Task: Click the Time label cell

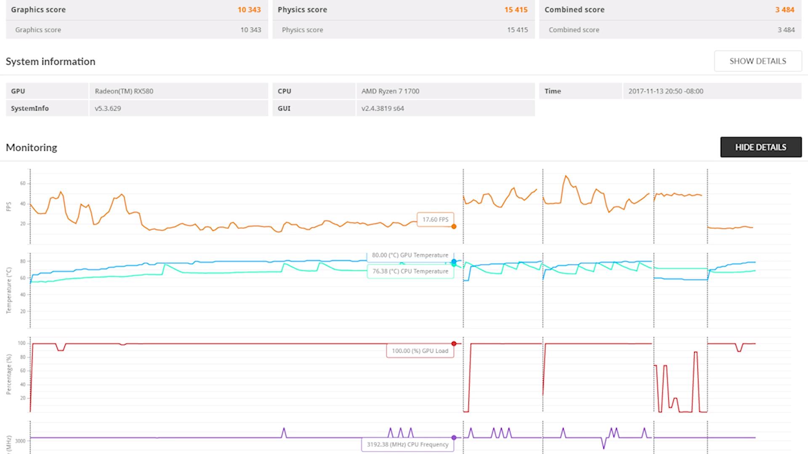Action: point(580,91)
